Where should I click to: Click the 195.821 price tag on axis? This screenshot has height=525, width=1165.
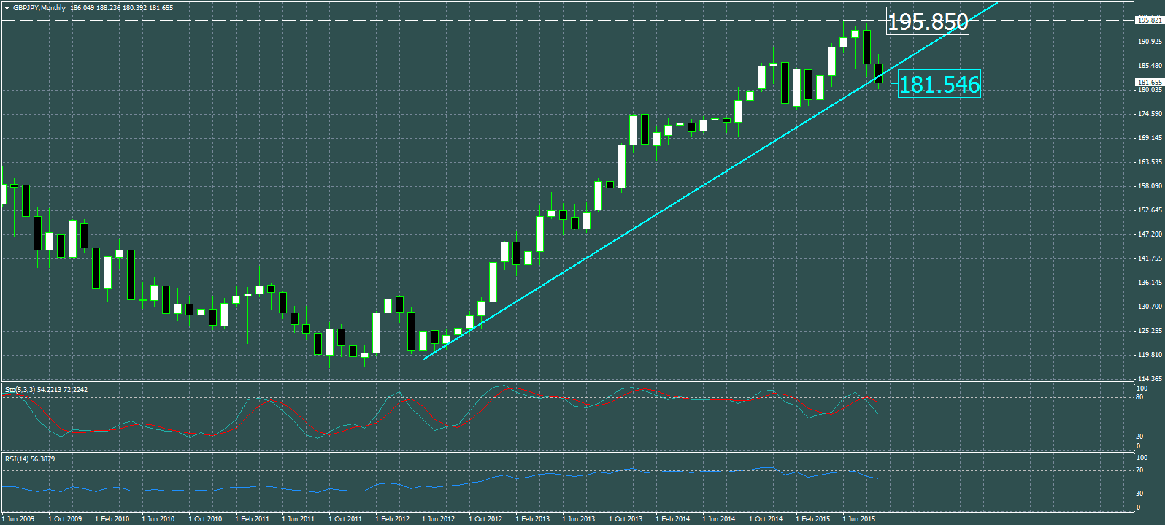point(1149,20)
